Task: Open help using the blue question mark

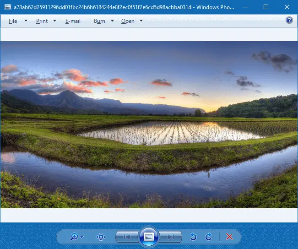Action: (x=289, y=21)
